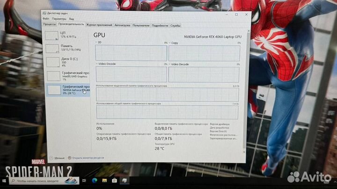The height and width of the screenshot is (189, 337).
Task: Click the 3D usage graph
Action: coord(131,53)
